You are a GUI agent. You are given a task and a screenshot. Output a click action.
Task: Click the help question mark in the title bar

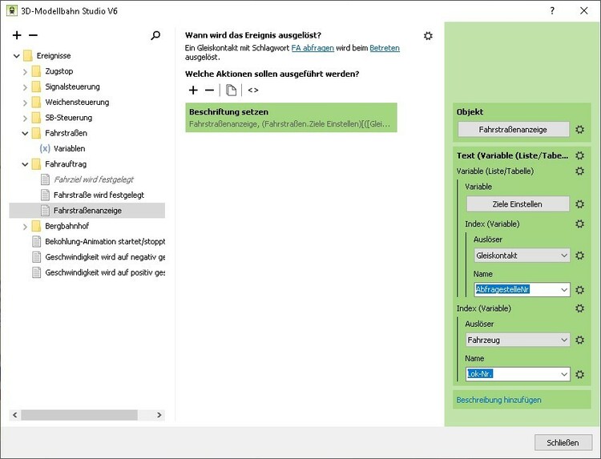pyautogui.click(x=552, y=10)
